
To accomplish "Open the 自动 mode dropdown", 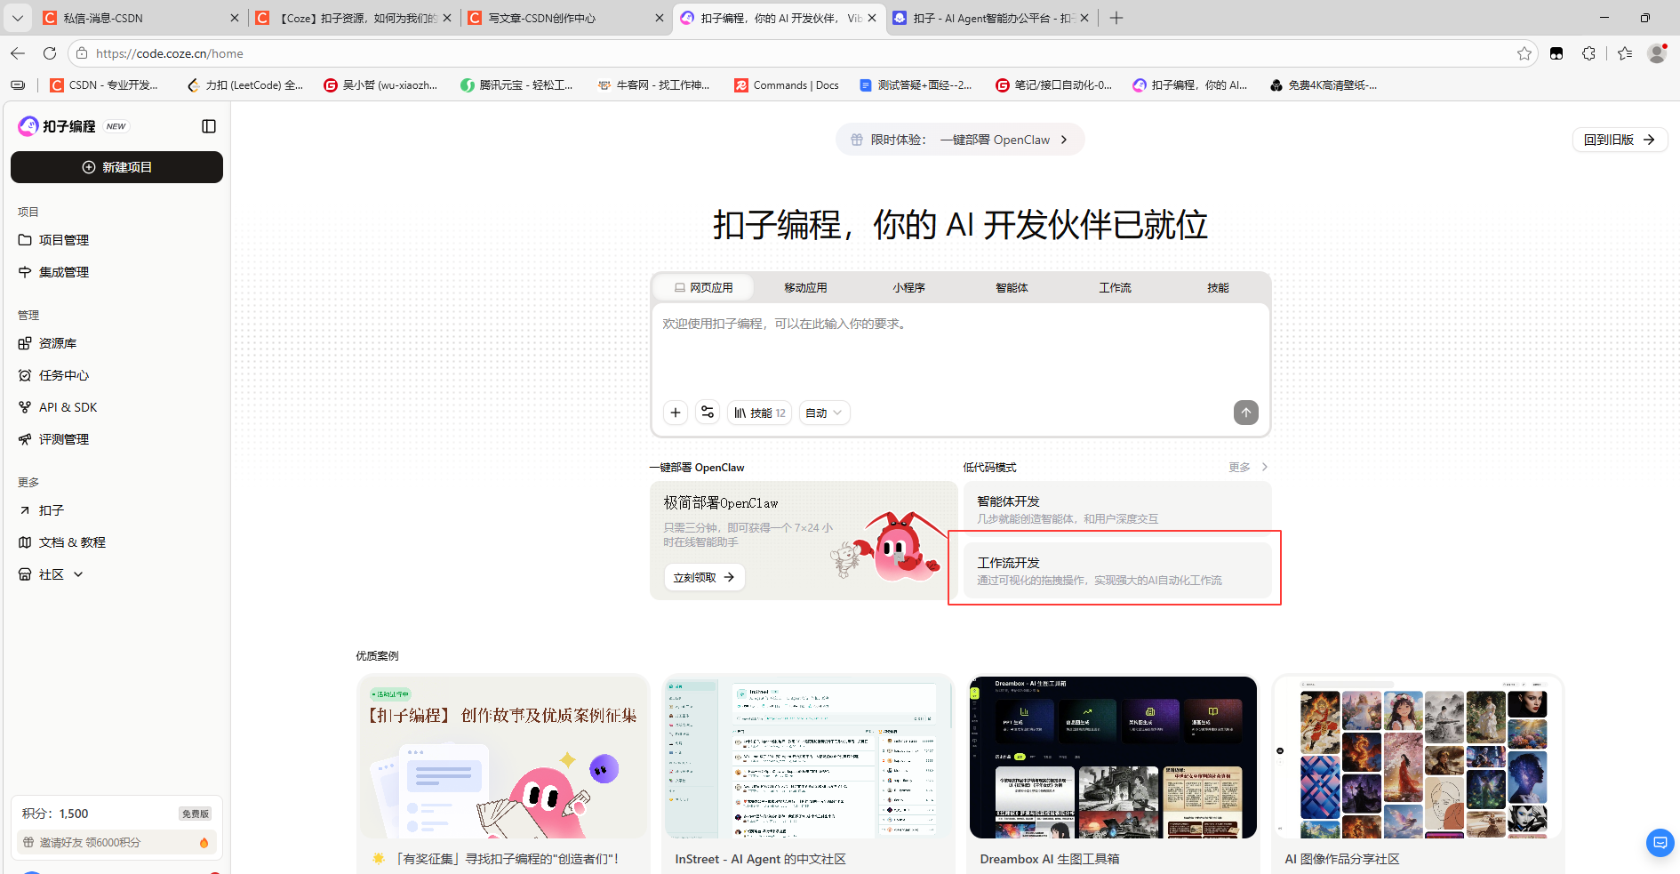I will pos(824,413).
